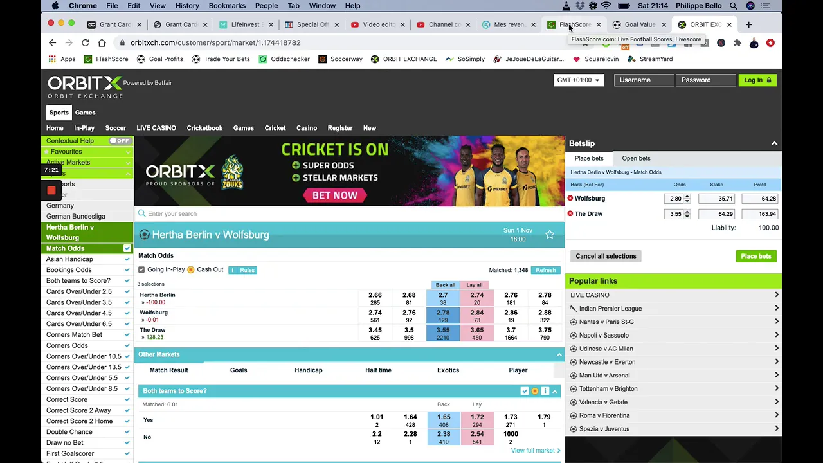Click the Username input field
823x463 pixels.
click(644, 80)
